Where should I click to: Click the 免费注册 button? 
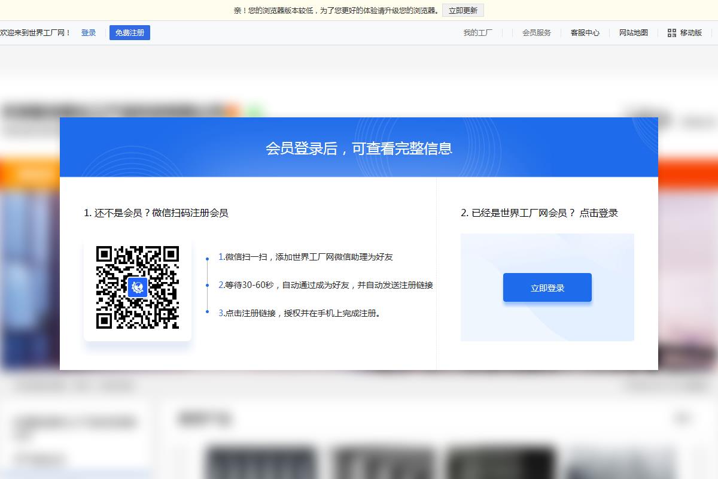[x=130, y=33]
